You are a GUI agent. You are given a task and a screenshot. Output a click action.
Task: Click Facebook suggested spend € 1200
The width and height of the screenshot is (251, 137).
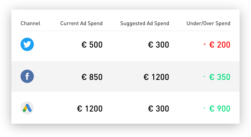click(x=156, y=77)
